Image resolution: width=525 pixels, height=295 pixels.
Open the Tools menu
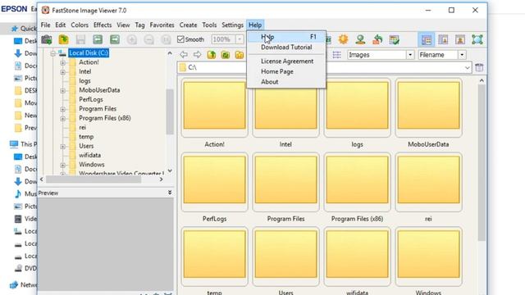(x=209, y=25)
